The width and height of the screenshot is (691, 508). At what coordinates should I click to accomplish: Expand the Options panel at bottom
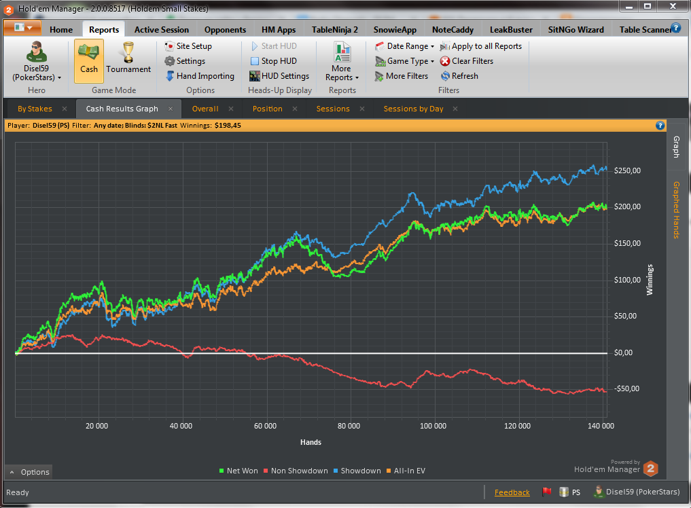click(29, 472)
